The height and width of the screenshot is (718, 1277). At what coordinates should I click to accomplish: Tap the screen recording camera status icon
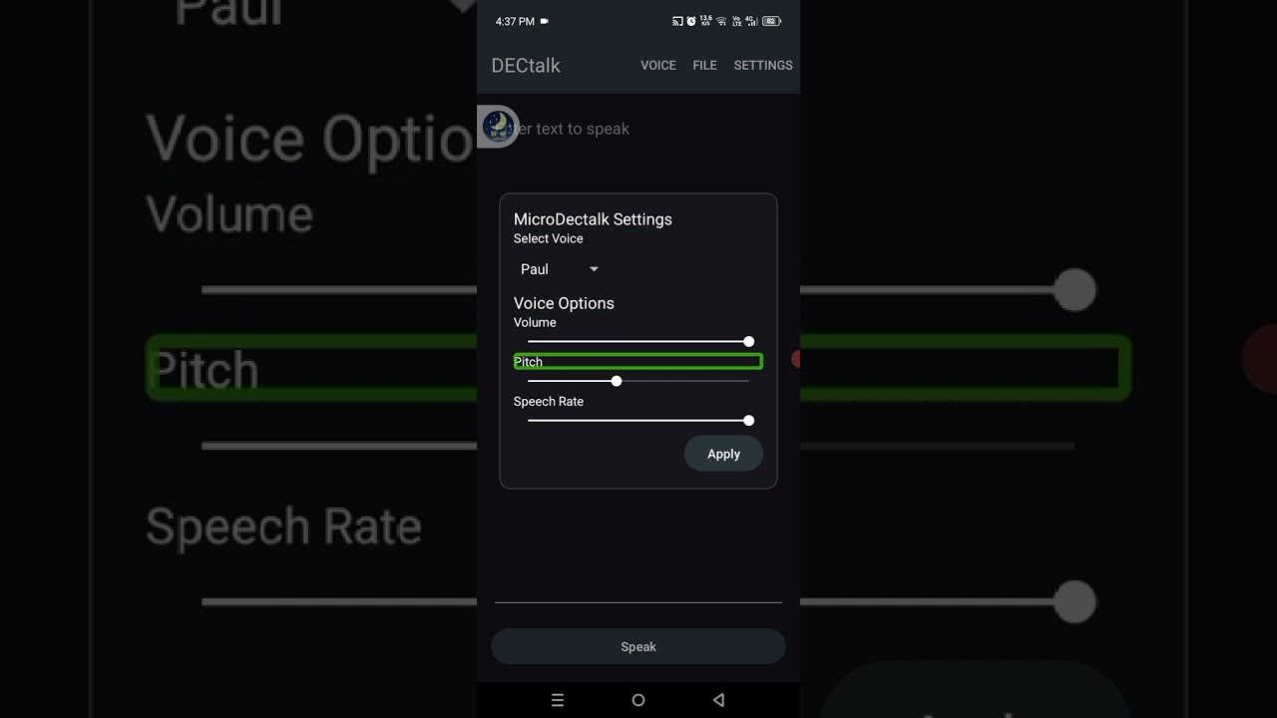click(x=544, y=21)
